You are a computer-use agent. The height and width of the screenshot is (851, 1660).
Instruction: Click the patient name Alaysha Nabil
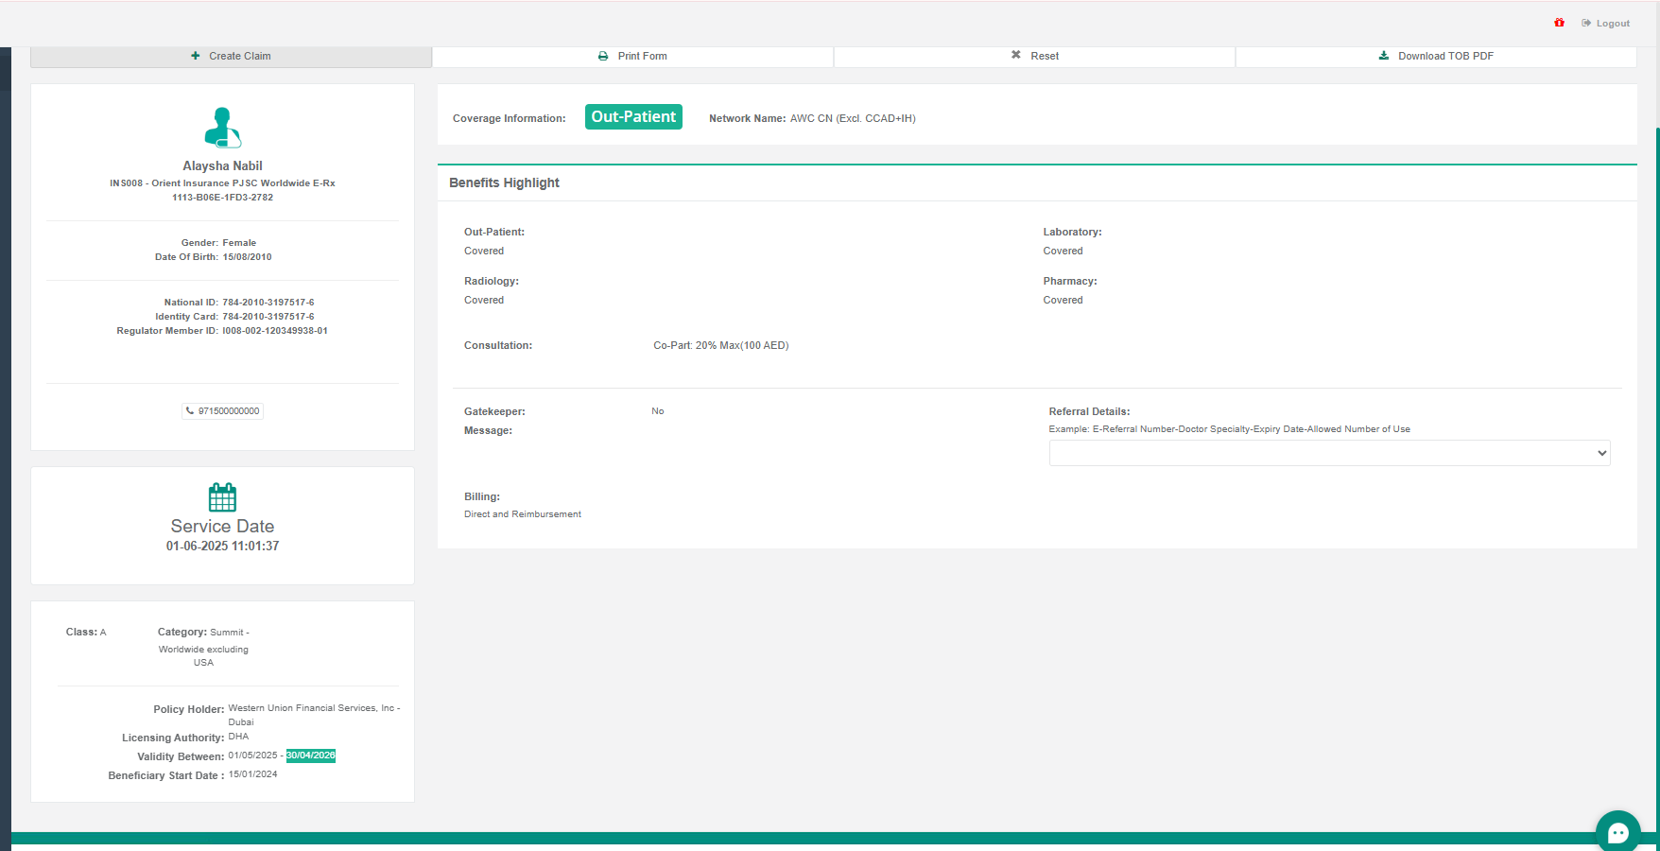click(x=222, y=165)
